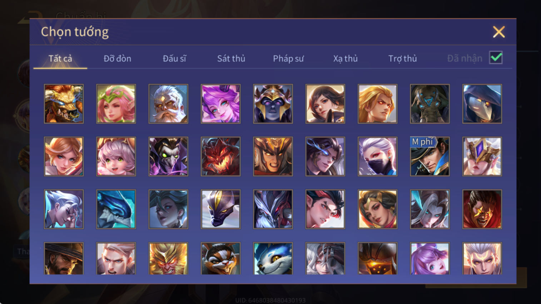Toggle the Đã nhận checkbox
This screenshot has width=541, height=304.
click(496, 57)
